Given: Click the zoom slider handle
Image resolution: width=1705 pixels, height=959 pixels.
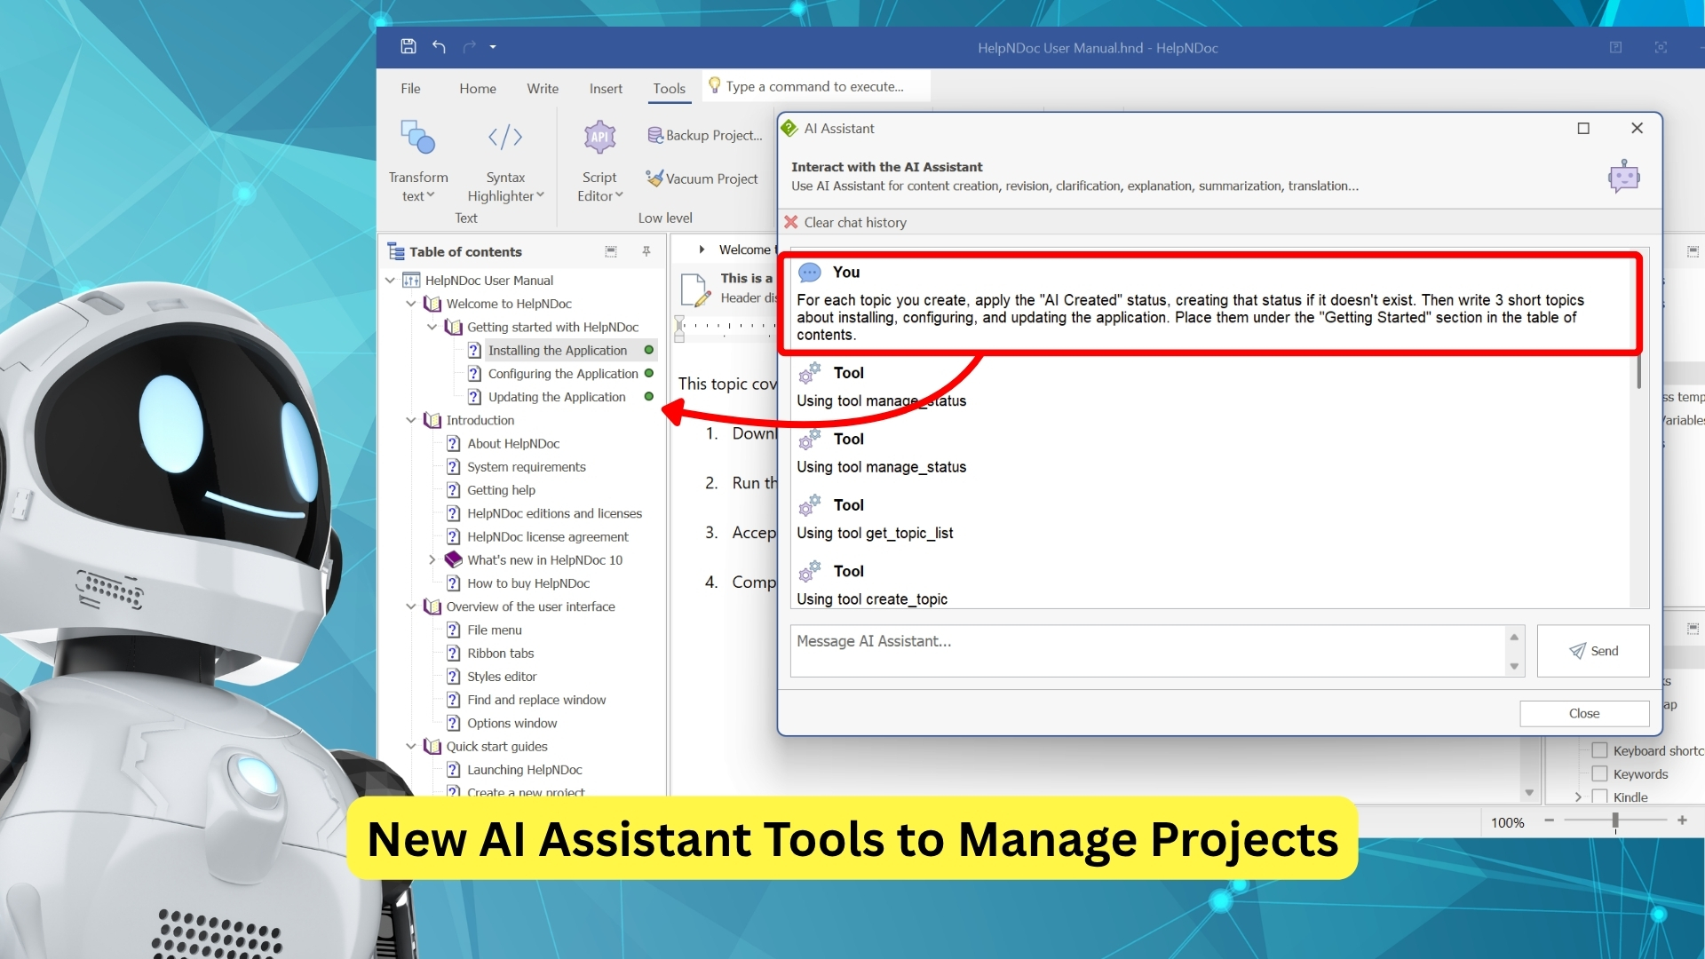Looking at the screenshot, I should (1615, 821).
